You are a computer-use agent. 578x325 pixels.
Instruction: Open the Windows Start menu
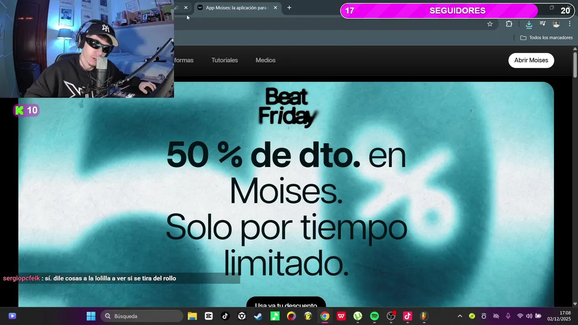pos(91,316)
